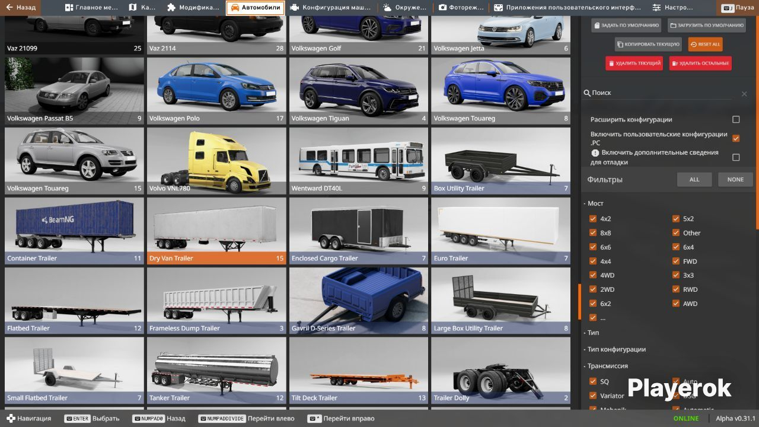The width and height of the screenshot is (759, 427).
Task: Select the blue Volkswagen Touareg with 8 configs
Action: (x=500, y=91)
